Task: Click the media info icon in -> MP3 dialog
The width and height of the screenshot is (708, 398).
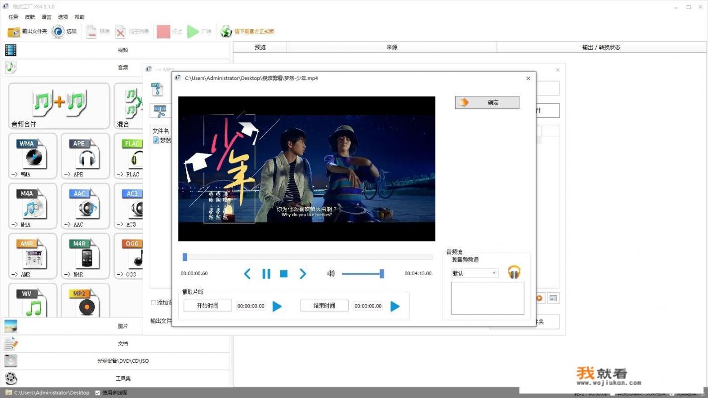Action: (x=553, y=298)
